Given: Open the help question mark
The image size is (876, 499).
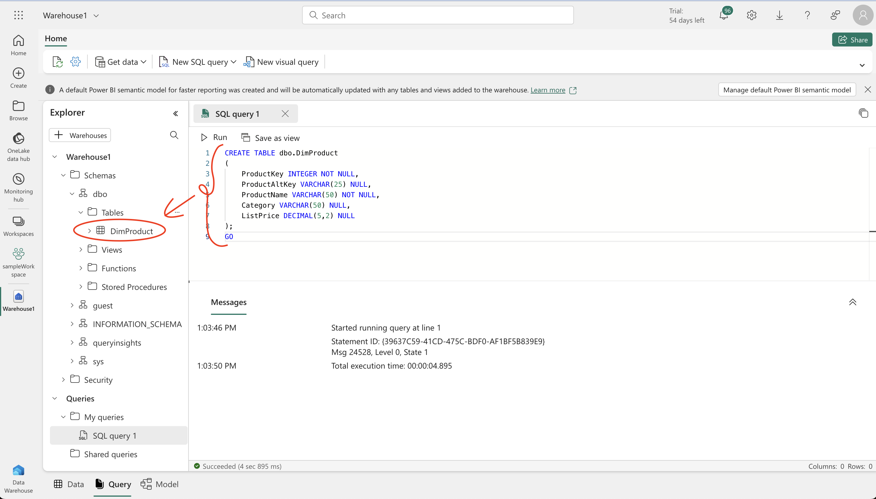Looking at the screenshot, I should tap(807, 15).
